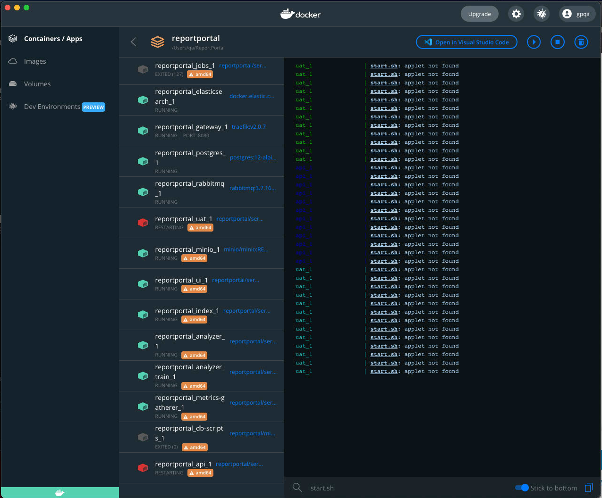Open the troubleshoot bug icon
The image size is (602, 498).
pyautogui.click(x=542, y=14)
